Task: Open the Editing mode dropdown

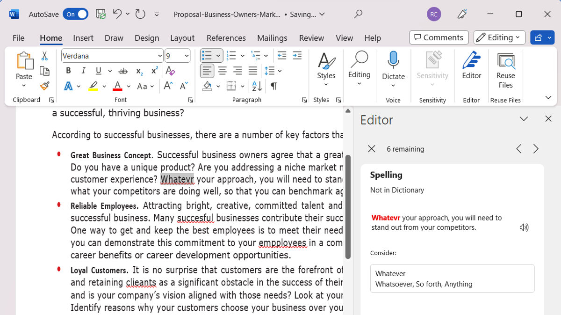Action: [499, 37]
